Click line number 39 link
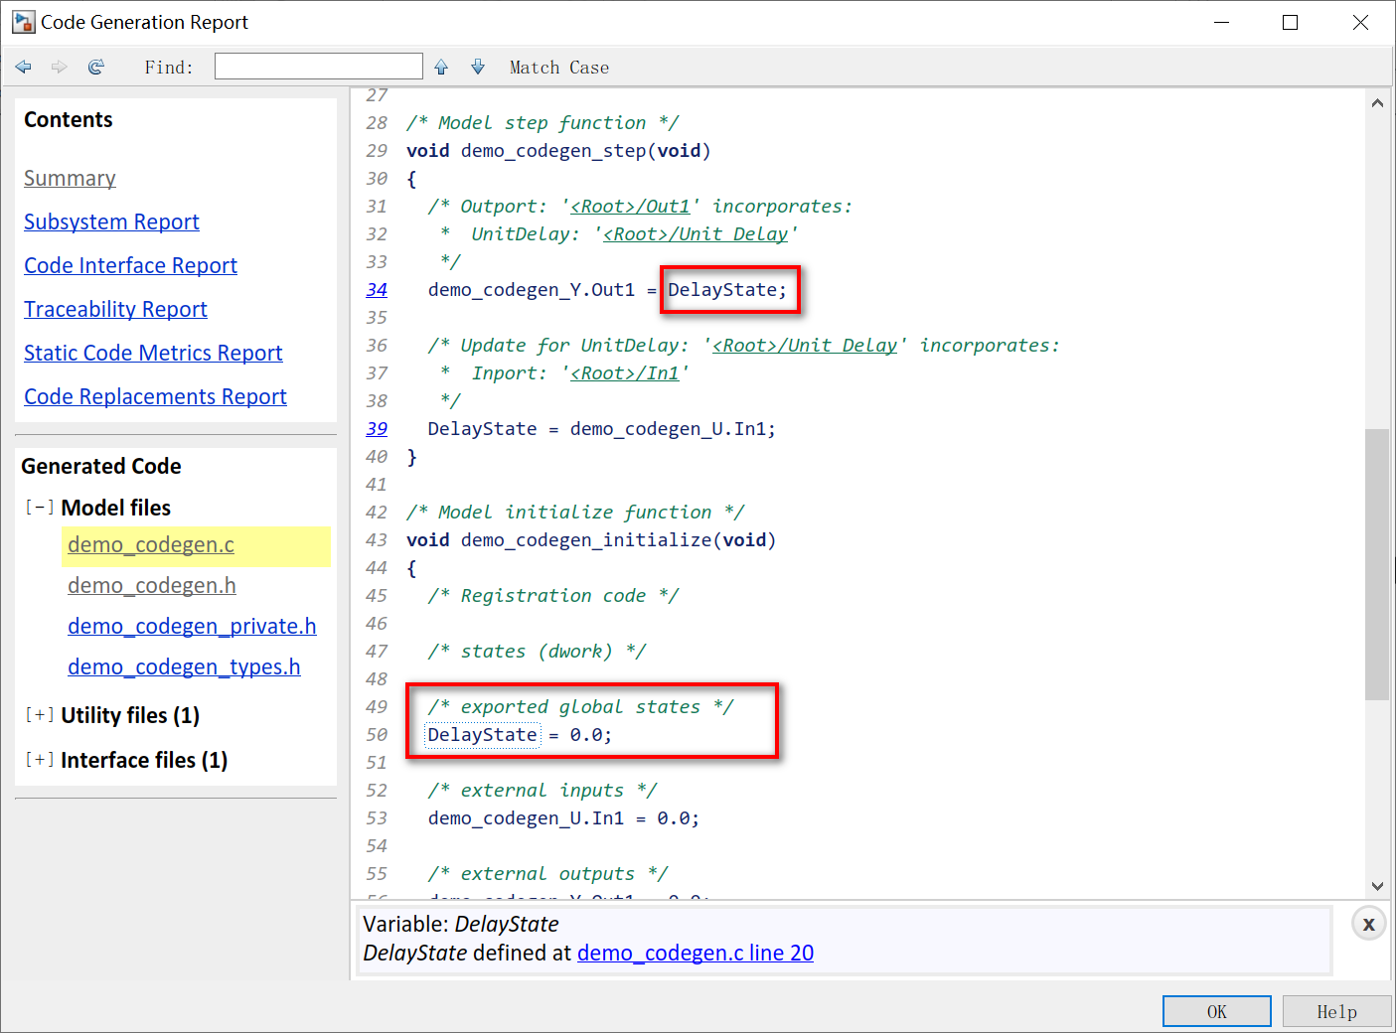 [377, 428]
